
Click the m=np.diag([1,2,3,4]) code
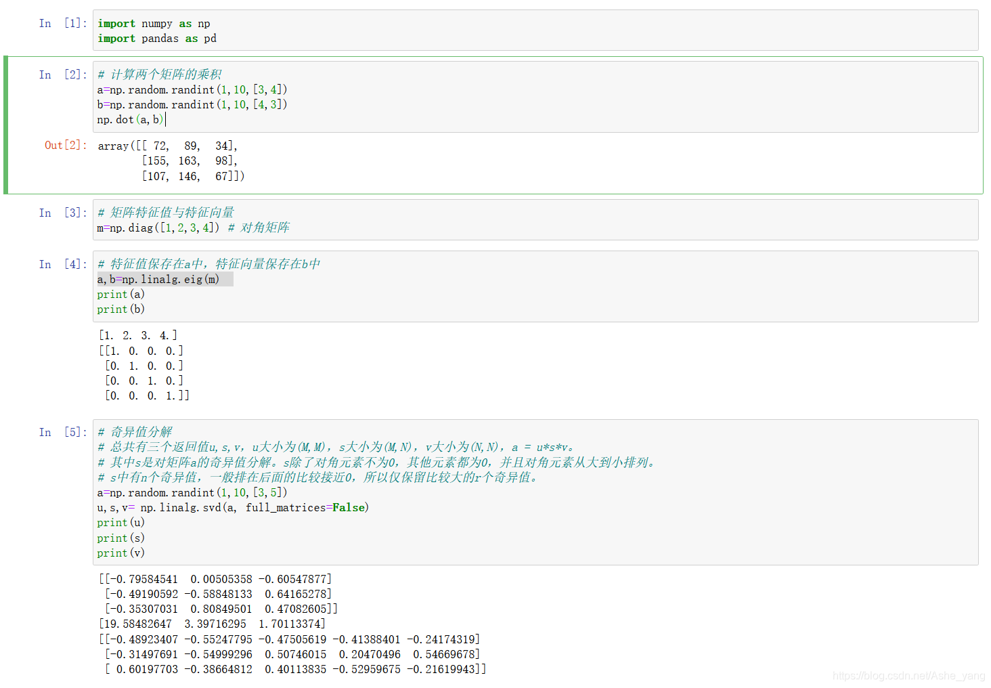(x=158, y=228)
